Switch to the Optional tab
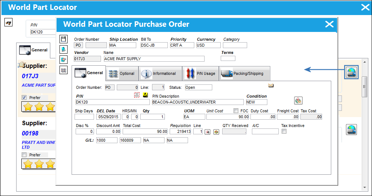 [122, 73]
